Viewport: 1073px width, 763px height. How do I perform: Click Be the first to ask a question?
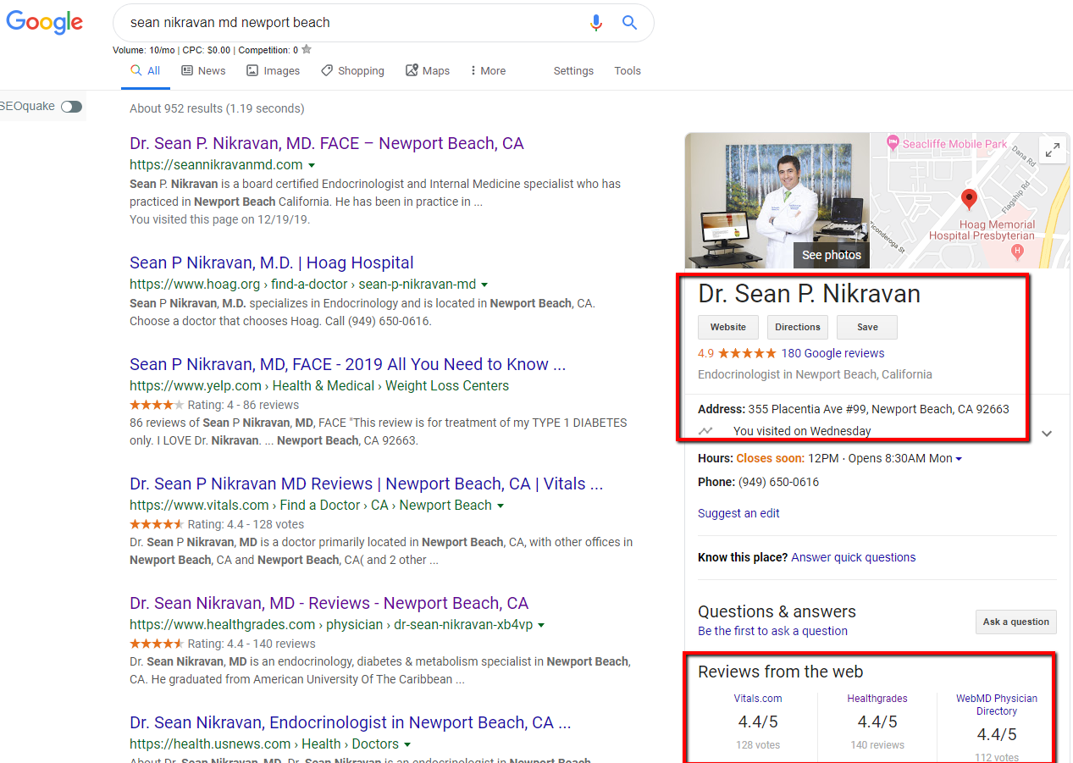coord(772,631)
